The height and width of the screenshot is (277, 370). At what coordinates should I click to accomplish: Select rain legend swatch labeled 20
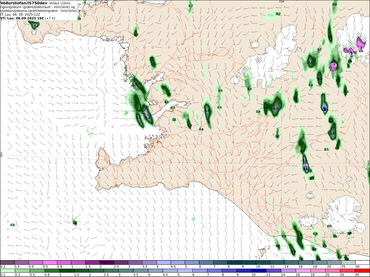[332, 271]
